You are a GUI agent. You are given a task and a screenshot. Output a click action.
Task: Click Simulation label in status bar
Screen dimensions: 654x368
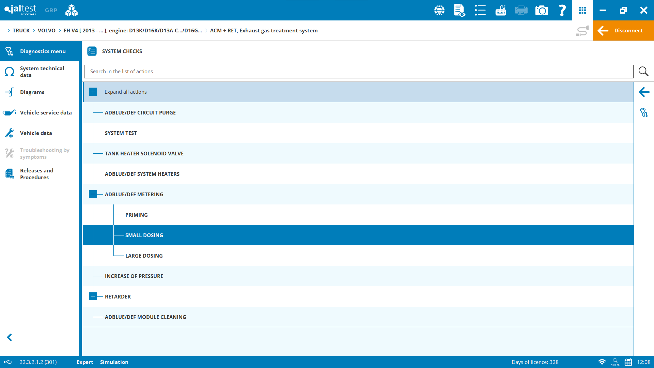pyautogui.click(x=114, y=362)
